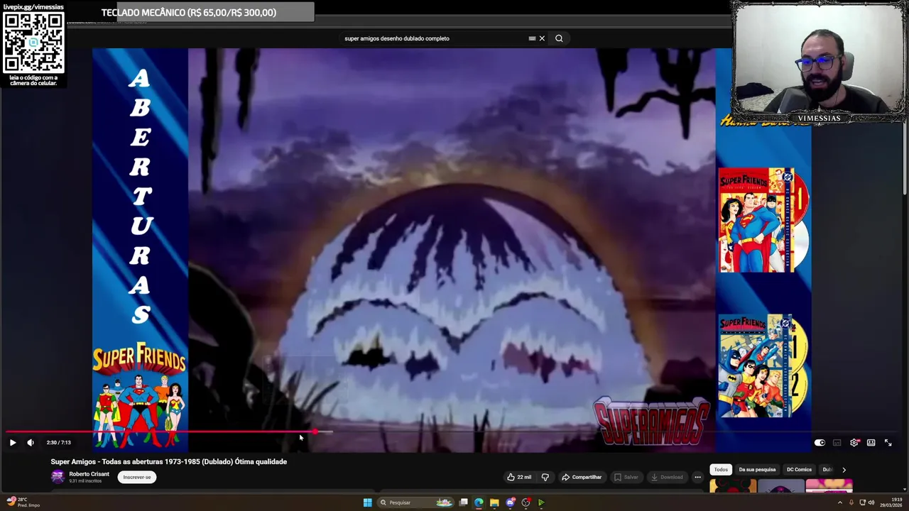Show more filter chips with the arrow
This screenshot has width=909, height=511.
[844, 469]
